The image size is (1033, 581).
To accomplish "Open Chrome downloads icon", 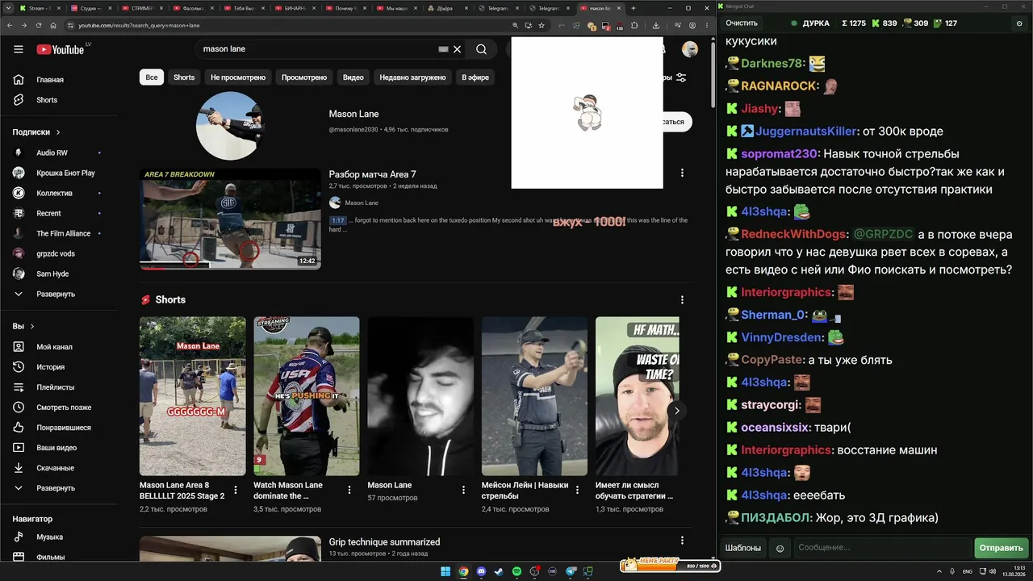I will (655, 25).
